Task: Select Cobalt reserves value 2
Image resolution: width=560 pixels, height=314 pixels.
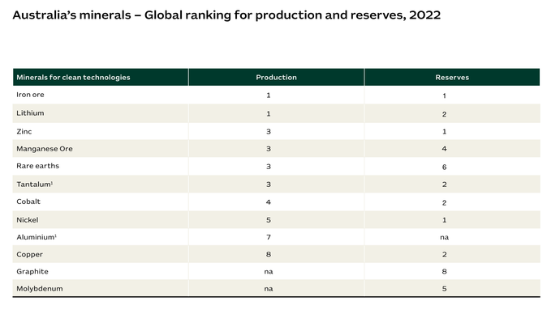Action: (444, 203)
